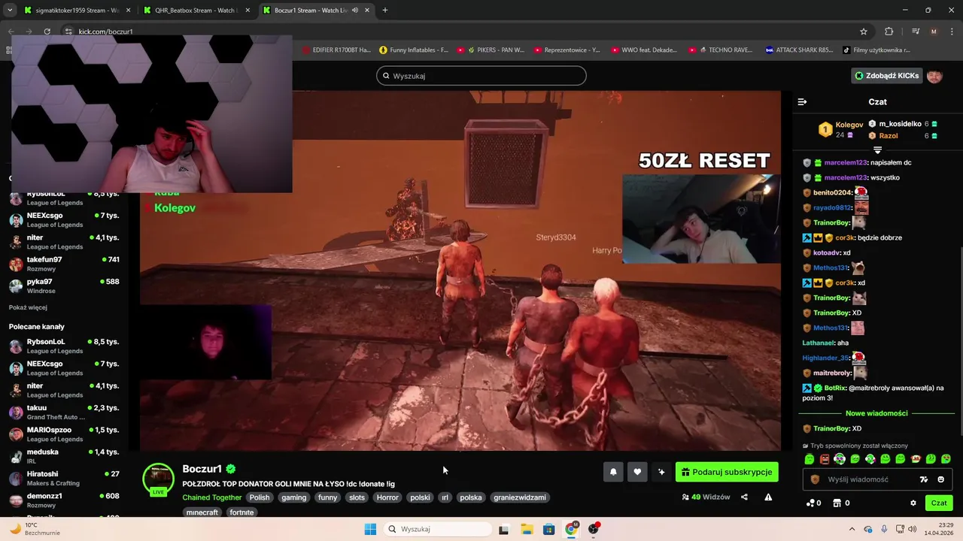Click the microphone icon in the system tray
This screenshot has width=963, height=541.
[x=884, y=529]
